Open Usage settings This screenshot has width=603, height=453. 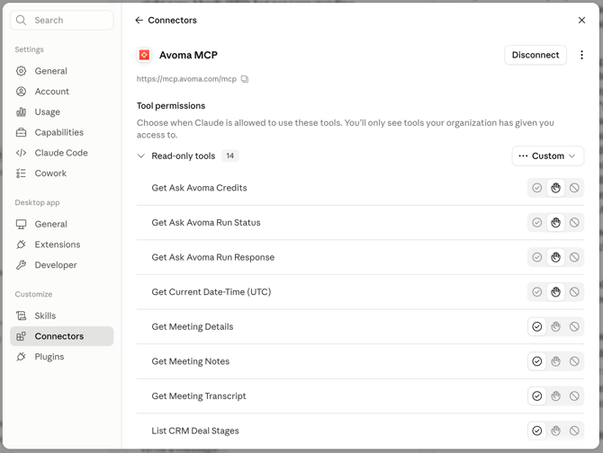point(62,111)
